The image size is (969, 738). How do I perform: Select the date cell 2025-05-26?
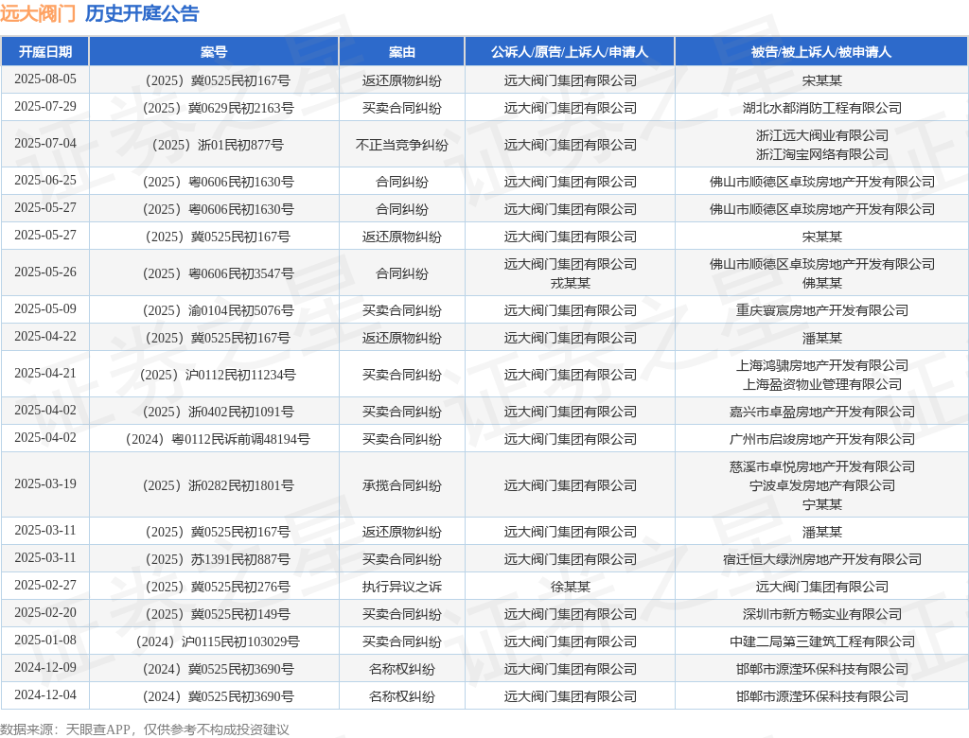tap(45, 272)
